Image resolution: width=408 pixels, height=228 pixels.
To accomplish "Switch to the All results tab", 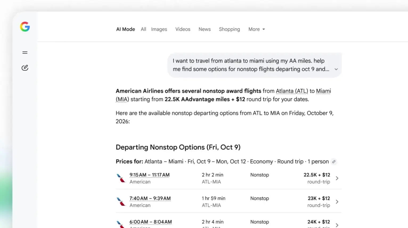I will [143, 29].
